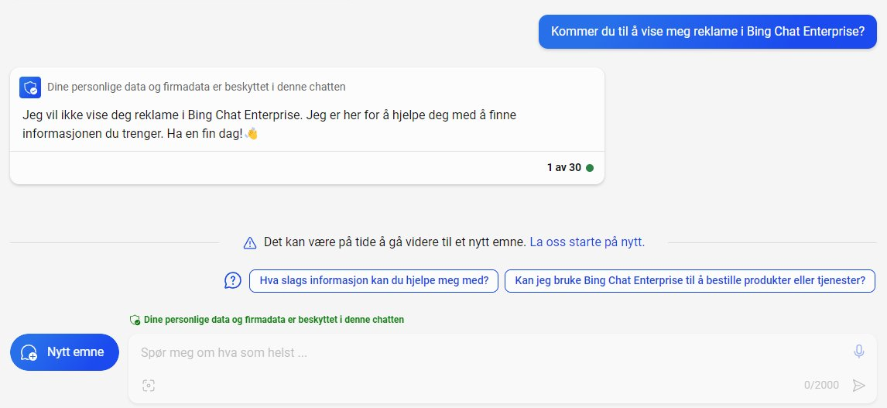
Task: Click the warning triangle icon
Action: point(250,243)
